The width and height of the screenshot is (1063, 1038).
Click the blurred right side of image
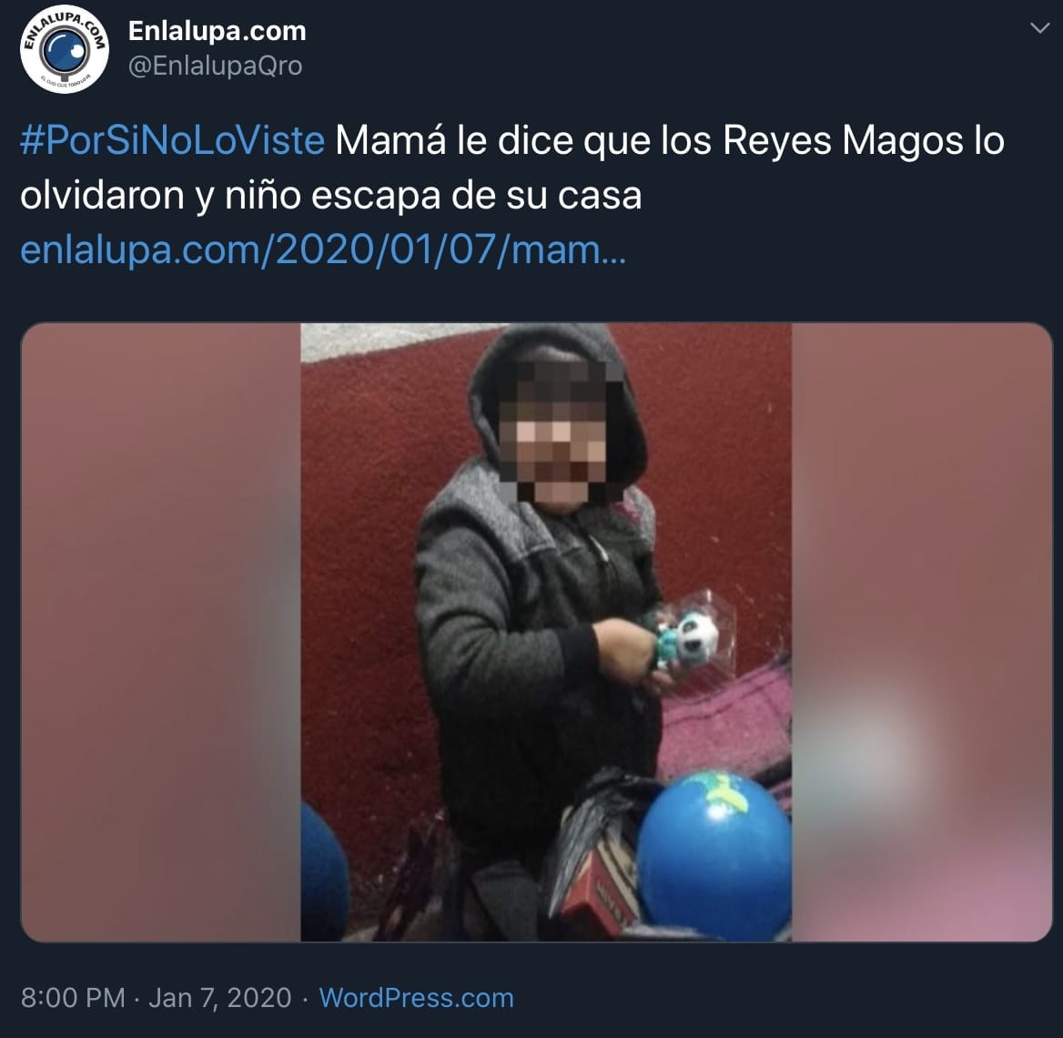point(921,632)
